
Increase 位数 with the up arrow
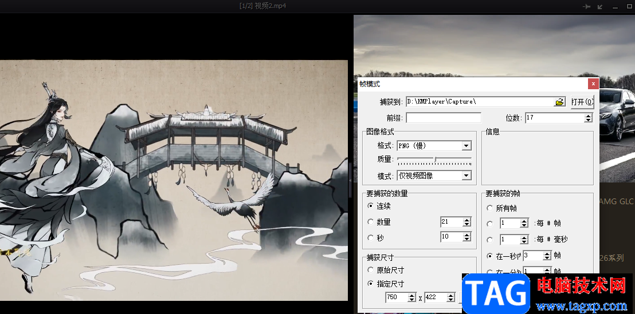(x=589, y=116)
